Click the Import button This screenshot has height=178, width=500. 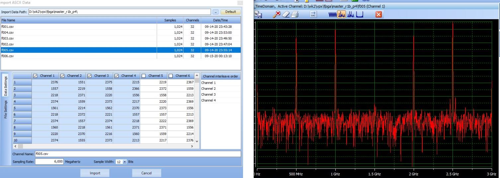click(x=95, y=173)
